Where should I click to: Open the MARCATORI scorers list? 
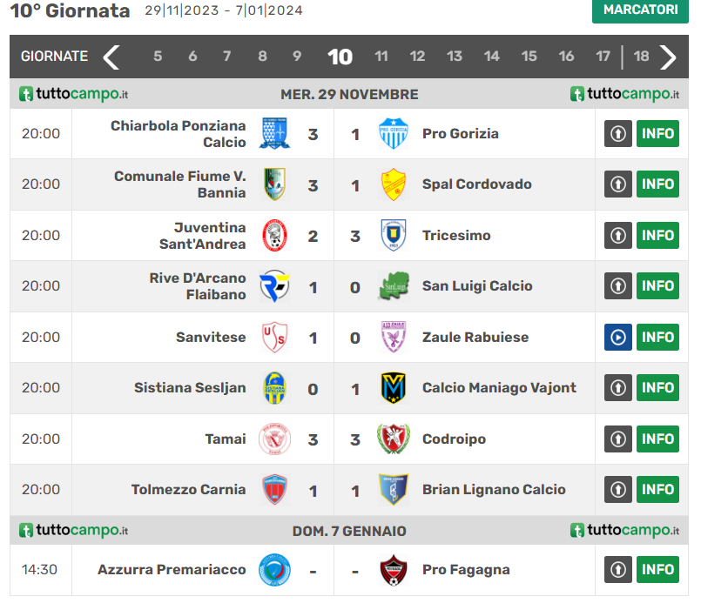pos(640,10)
